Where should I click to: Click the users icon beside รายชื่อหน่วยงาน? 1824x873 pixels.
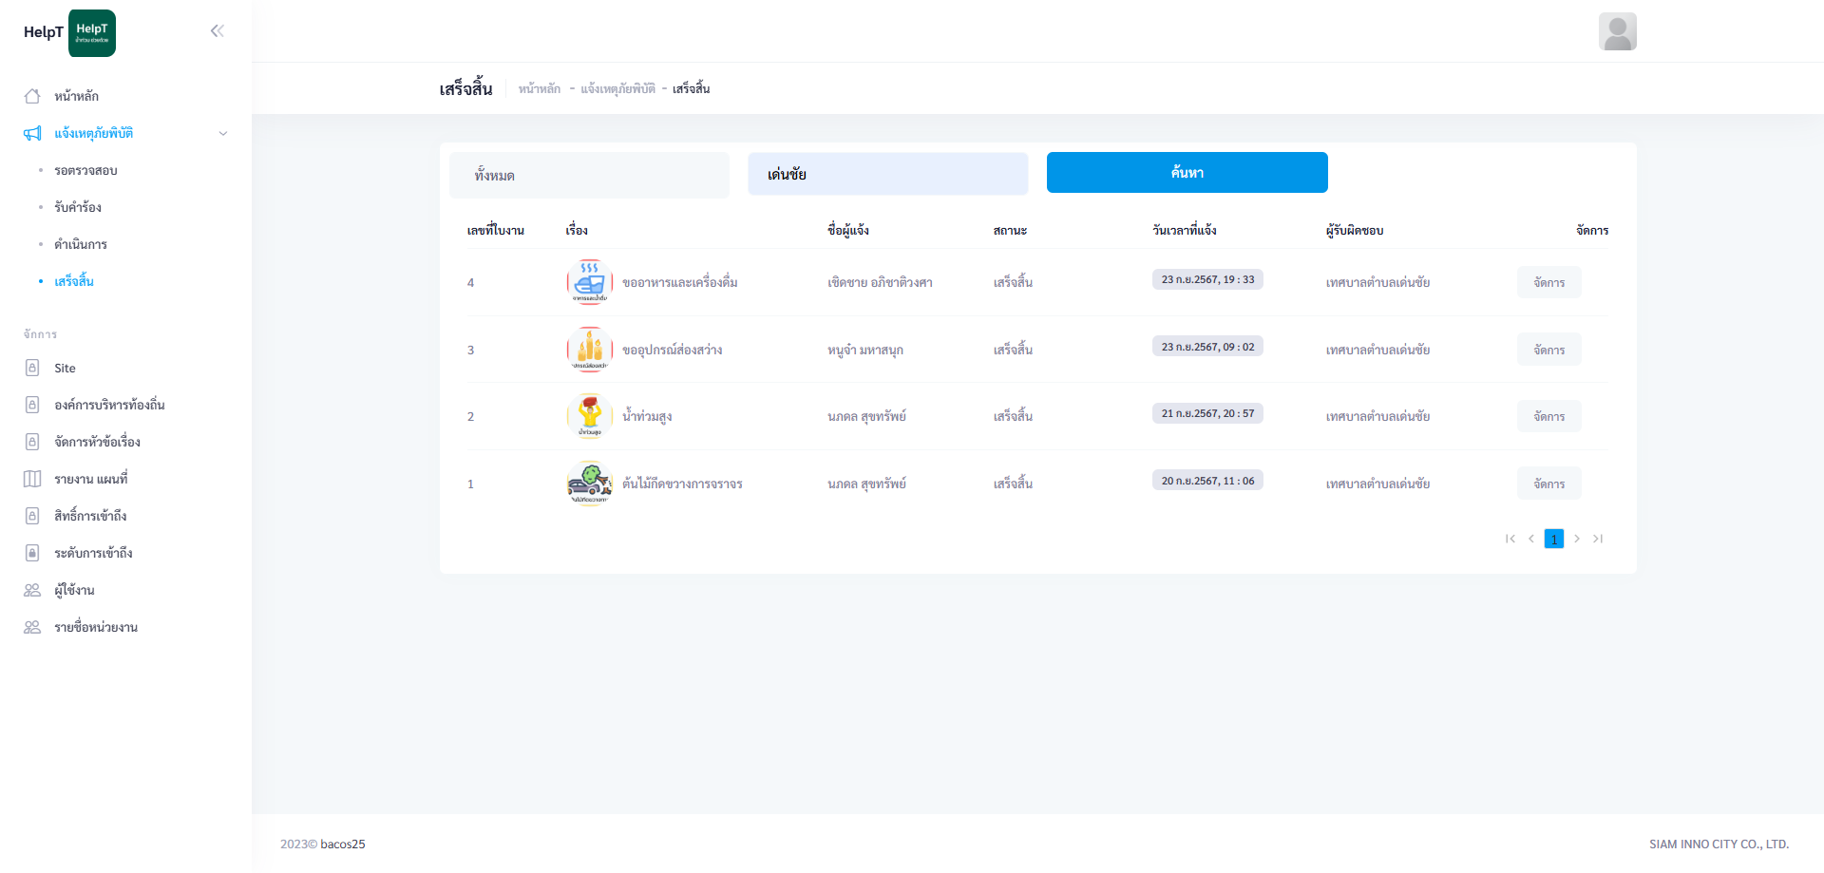tap(32, 627)
